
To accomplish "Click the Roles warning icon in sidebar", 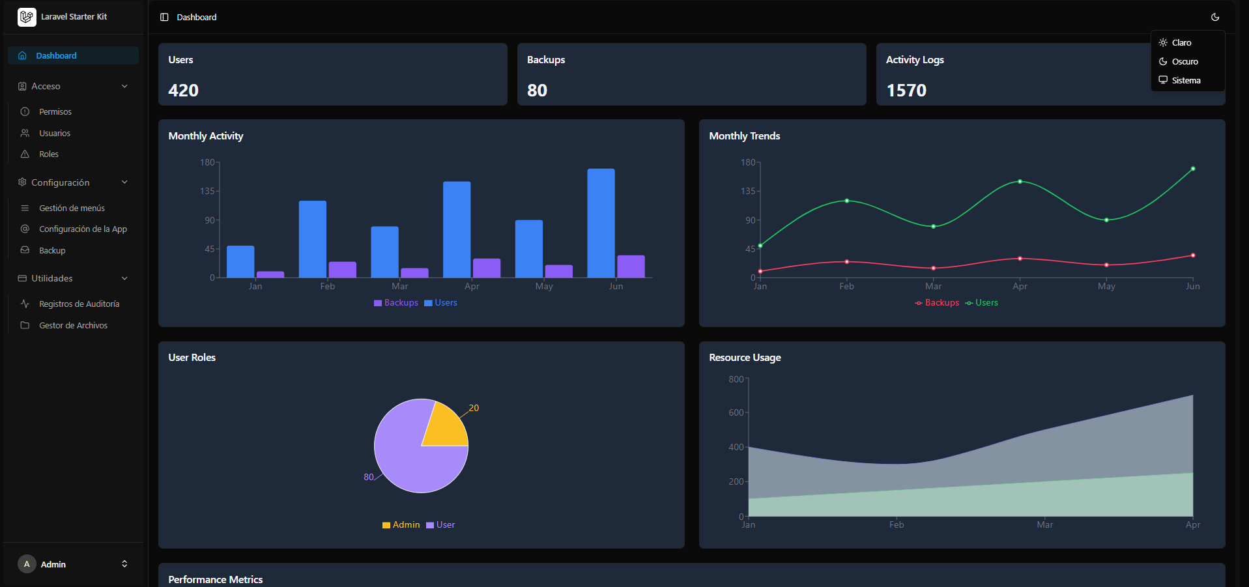I will [25, 154].
